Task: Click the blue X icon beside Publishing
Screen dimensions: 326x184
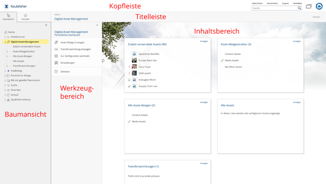Action: (8, 71)
